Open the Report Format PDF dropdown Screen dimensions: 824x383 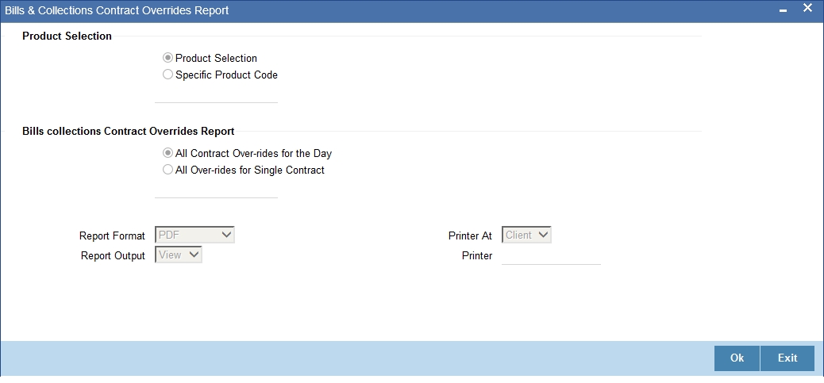(195, 235)
